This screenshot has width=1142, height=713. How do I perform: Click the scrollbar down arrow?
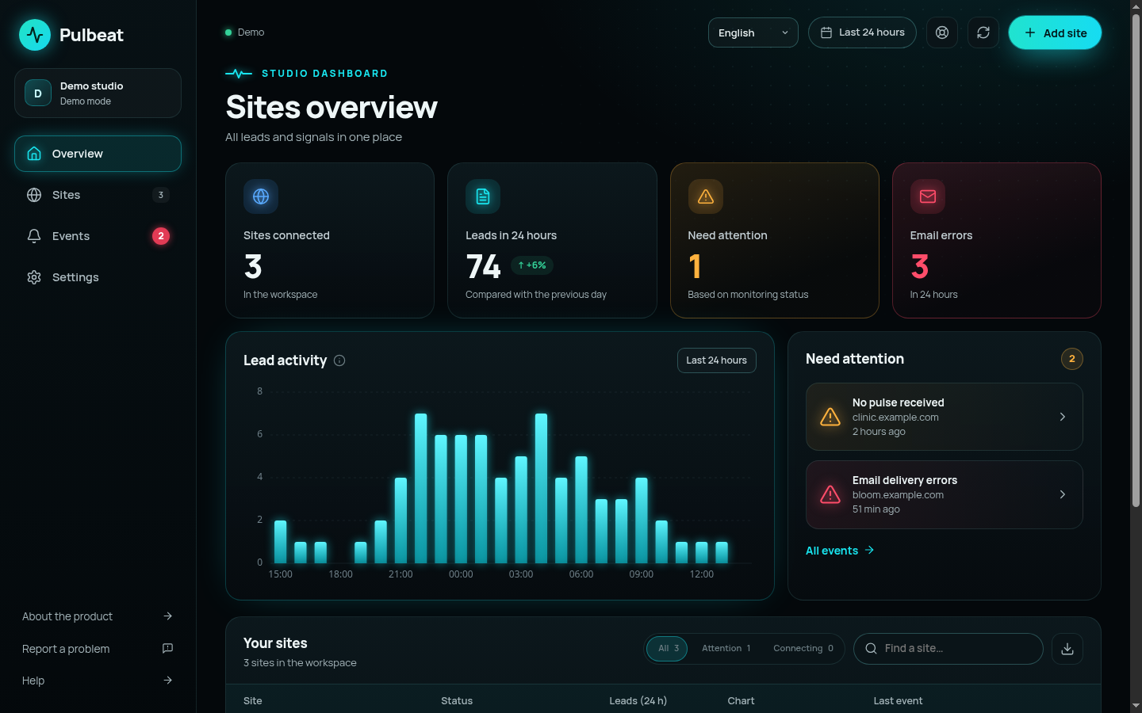(x=1136, y=705)
